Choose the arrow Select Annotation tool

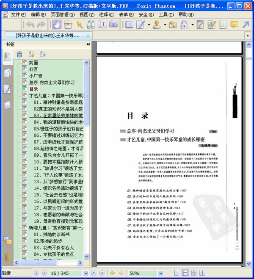coord(80,25)
